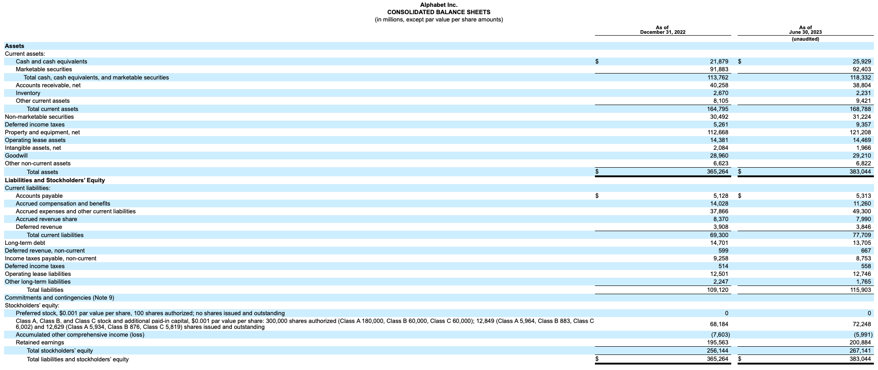The image size is (878, 370).
Task: Select property and equipment value 112,668
Action: click(x=718, y=132)
